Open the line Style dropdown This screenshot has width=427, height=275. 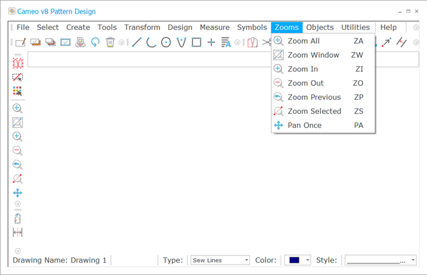379,260
